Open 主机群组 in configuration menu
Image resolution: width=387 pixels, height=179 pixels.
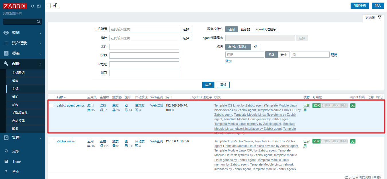18,73
